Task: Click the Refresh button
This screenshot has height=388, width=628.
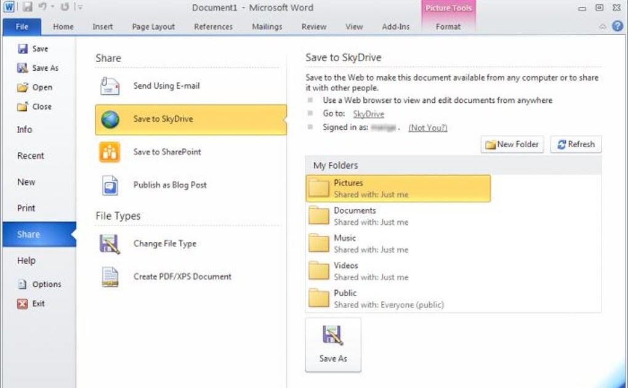Action: point(576,144)
